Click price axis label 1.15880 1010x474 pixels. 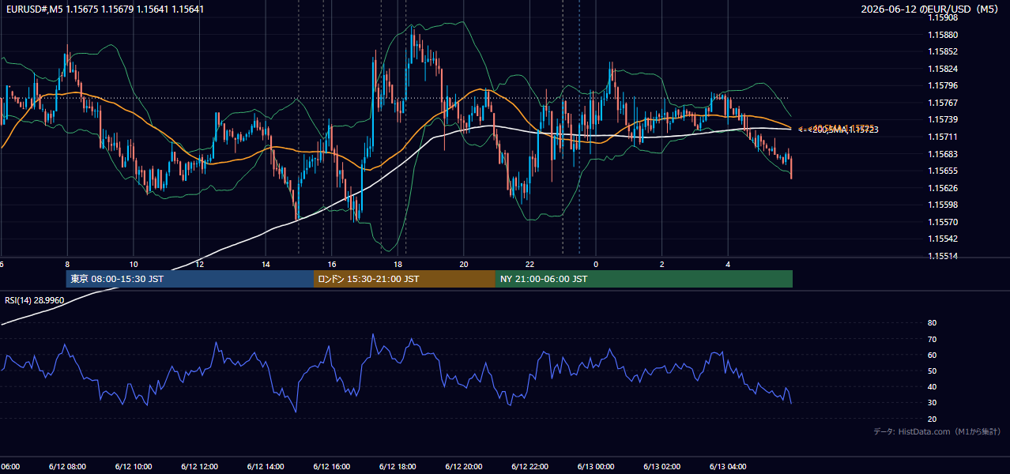(944, 35)
